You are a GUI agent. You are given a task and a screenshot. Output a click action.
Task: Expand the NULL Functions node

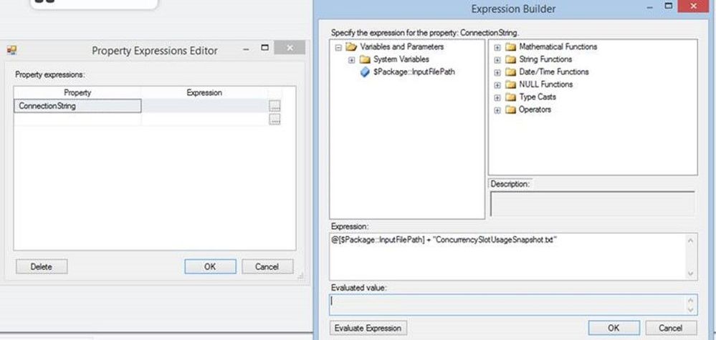497,84
